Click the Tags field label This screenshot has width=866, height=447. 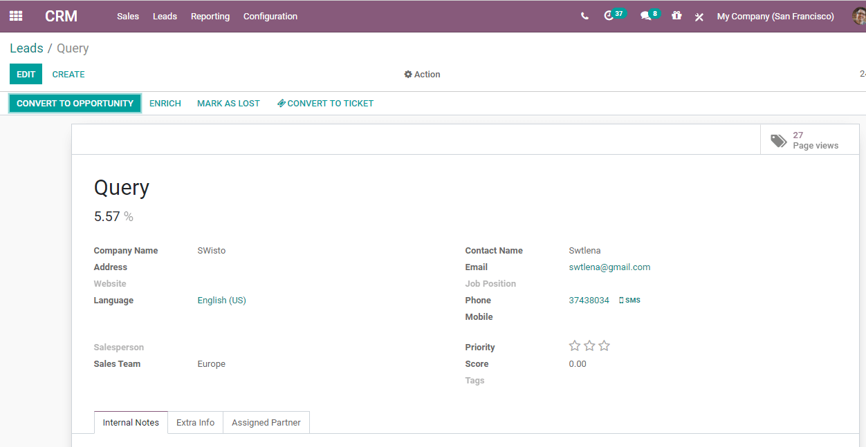tap(475, 381)
